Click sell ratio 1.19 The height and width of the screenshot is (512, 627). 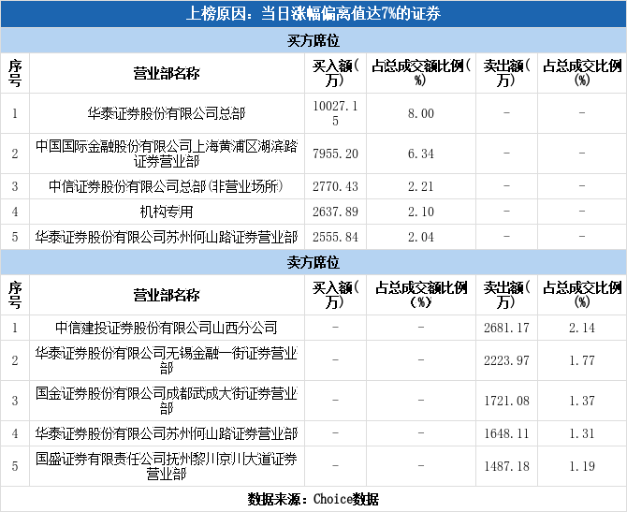[x=582, y=466]
